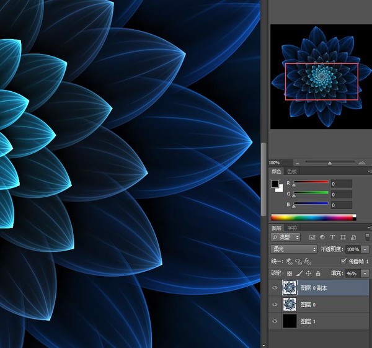This screenshot has height=348, width=372.
Task: Select the 图层 0 layer thumbnail
Action: click(x=290, y=305)
